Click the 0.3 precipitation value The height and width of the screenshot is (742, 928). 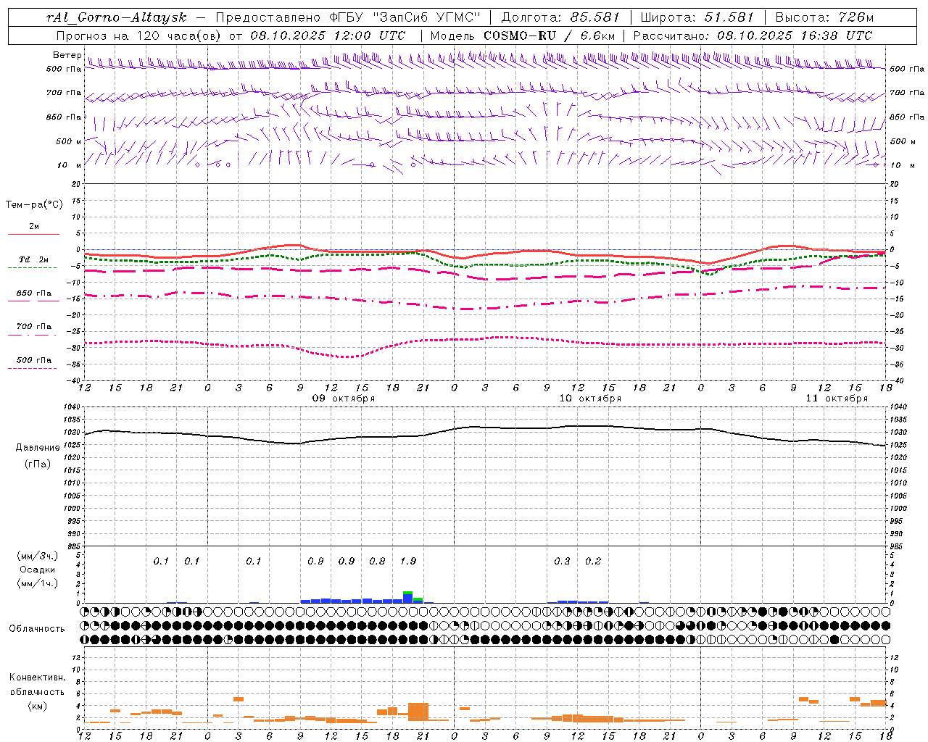click(x=562, y=561)
